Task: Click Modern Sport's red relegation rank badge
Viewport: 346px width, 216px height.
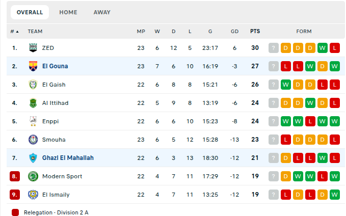Action: click(15, 176)
